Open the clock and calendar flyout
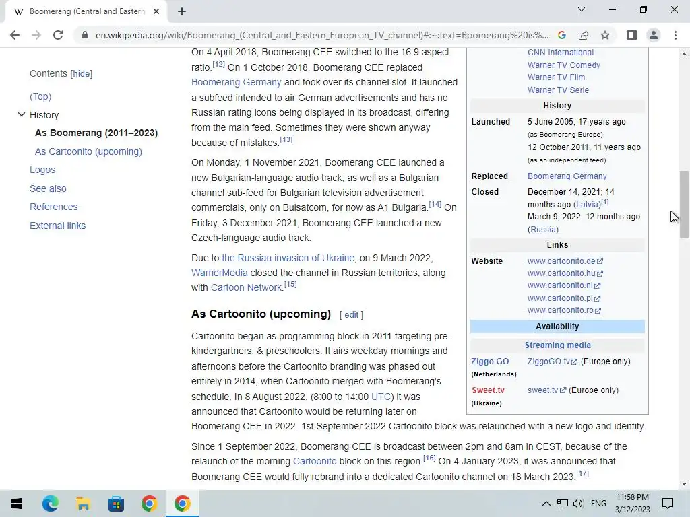Screen dimensions: 690x517 (x=632, y=504)
